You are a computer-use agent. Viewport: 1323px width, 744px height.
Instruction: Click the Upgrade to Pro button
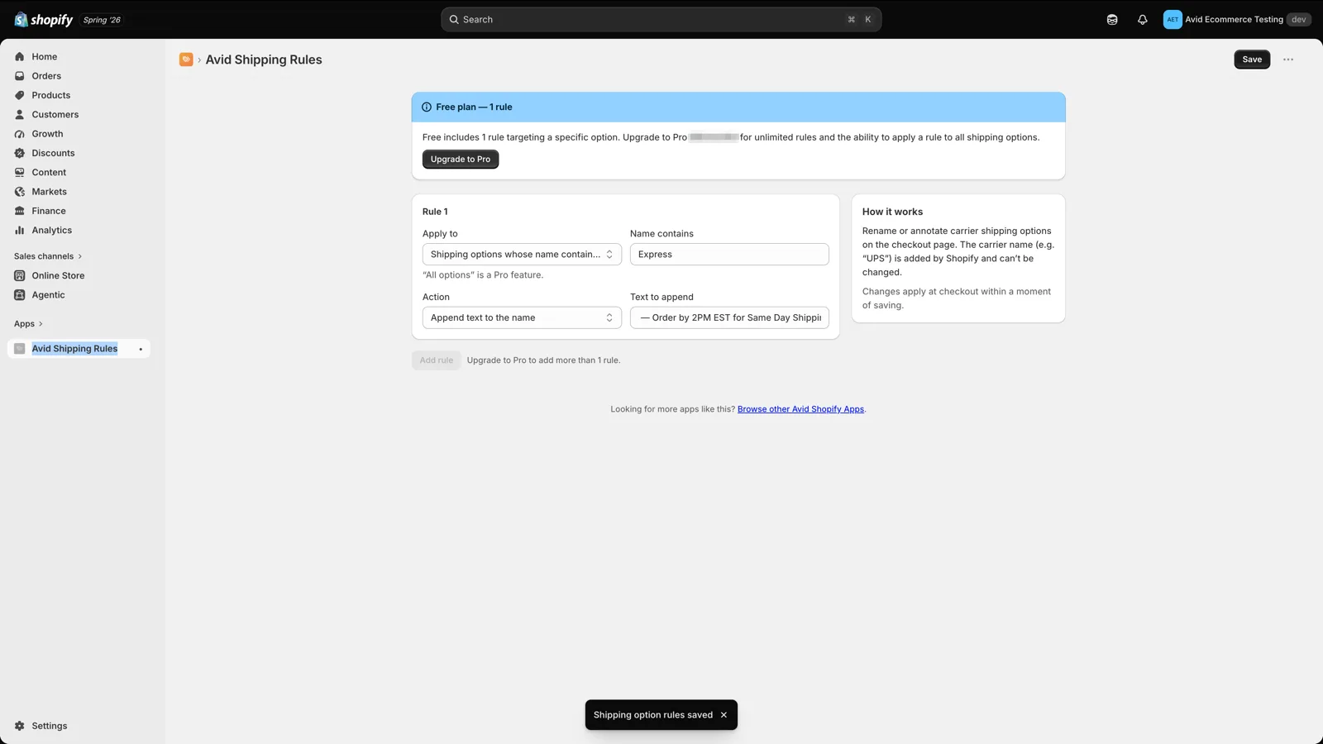tap(461, 160)
